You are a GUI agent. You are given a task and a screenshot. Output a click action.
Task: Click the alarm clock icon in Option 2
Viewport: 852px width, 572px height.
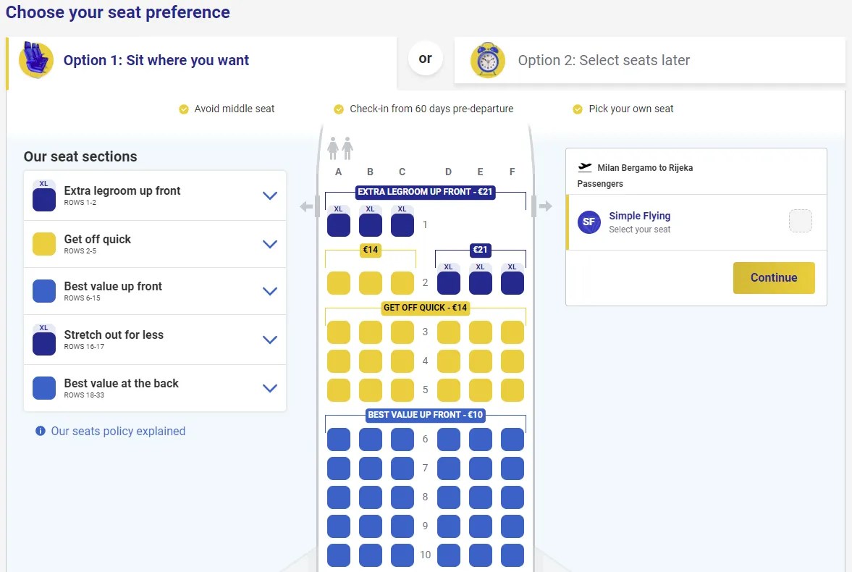coord(487,60)
